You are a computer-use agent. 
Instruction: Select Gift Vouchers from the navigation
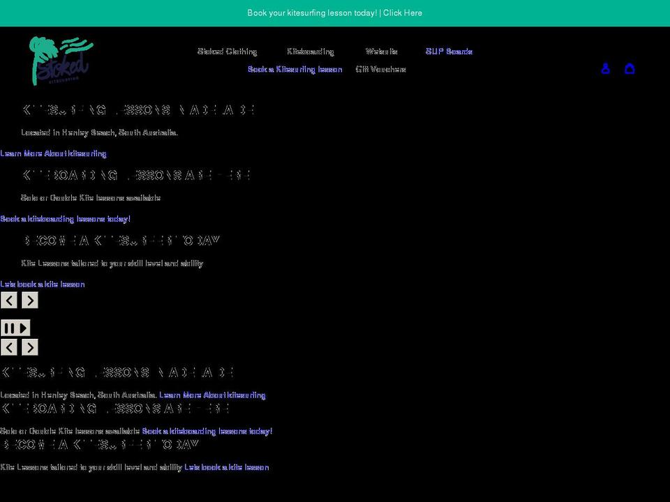(381, 69)
